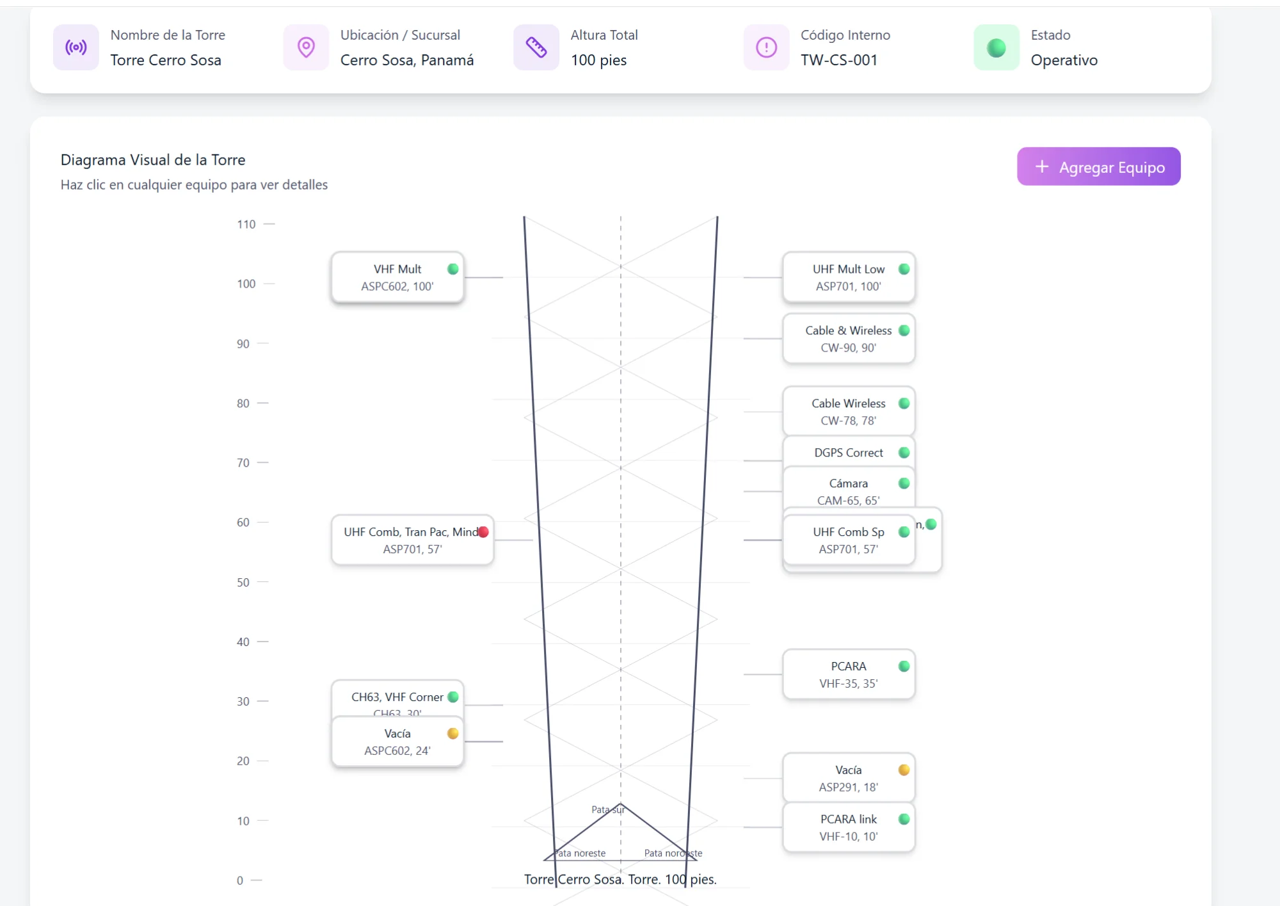Click the red status dot on UHF Comb, Tran Pac card
1280x906 pixels.
[483, 532]
